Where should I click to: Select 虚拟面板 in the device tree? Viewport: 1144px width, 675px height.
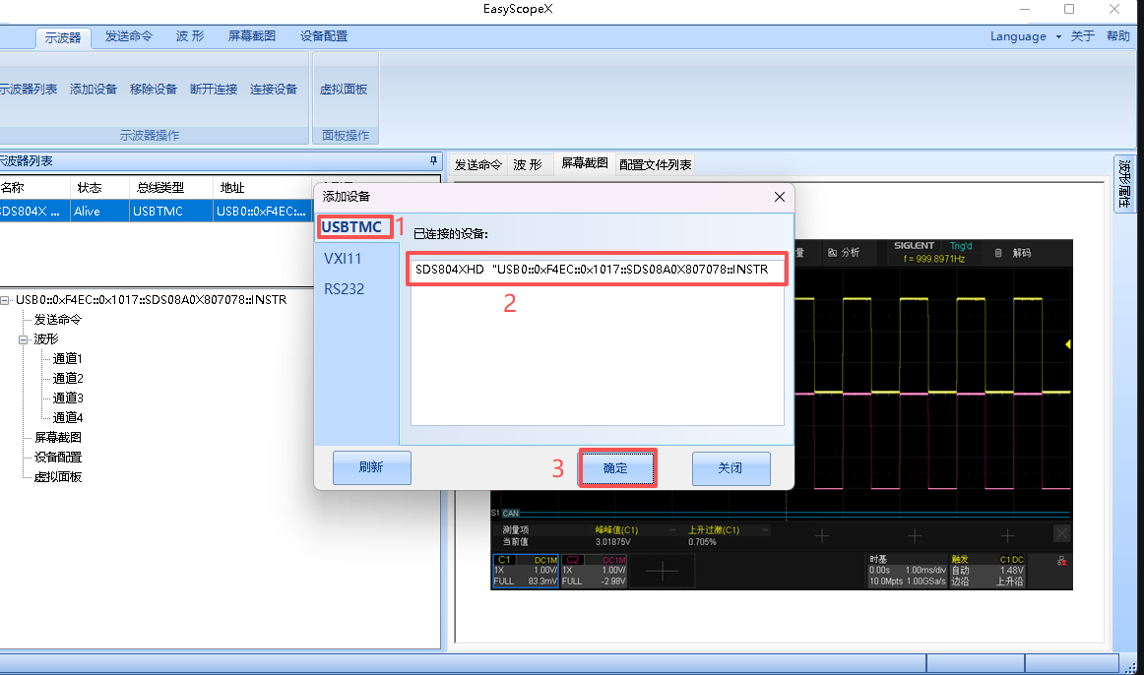pos(58,476)
